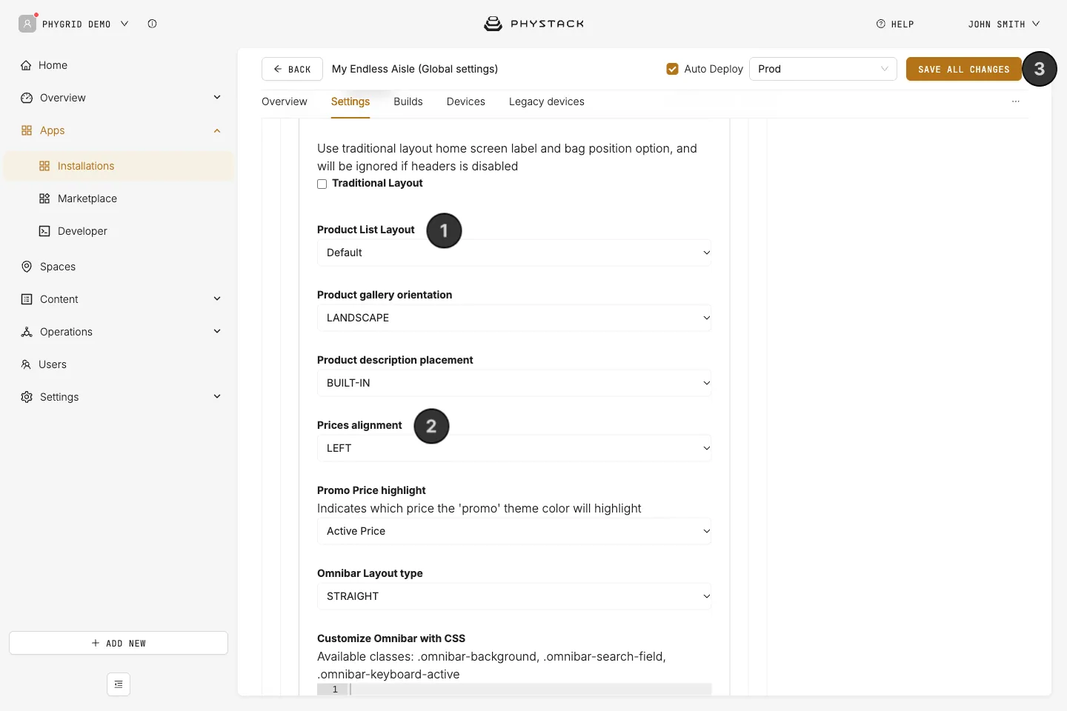1067x711 pixels.
Task: Open Product description placement dropdown
Action: click(x=514, y=383)
